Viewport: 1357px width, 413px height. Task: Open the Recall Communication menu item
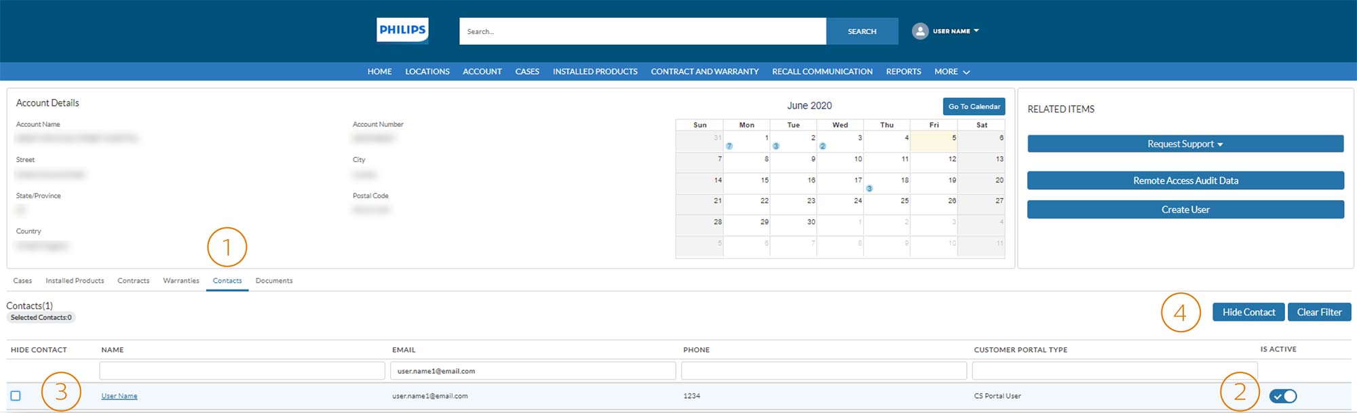coord(822,72)
